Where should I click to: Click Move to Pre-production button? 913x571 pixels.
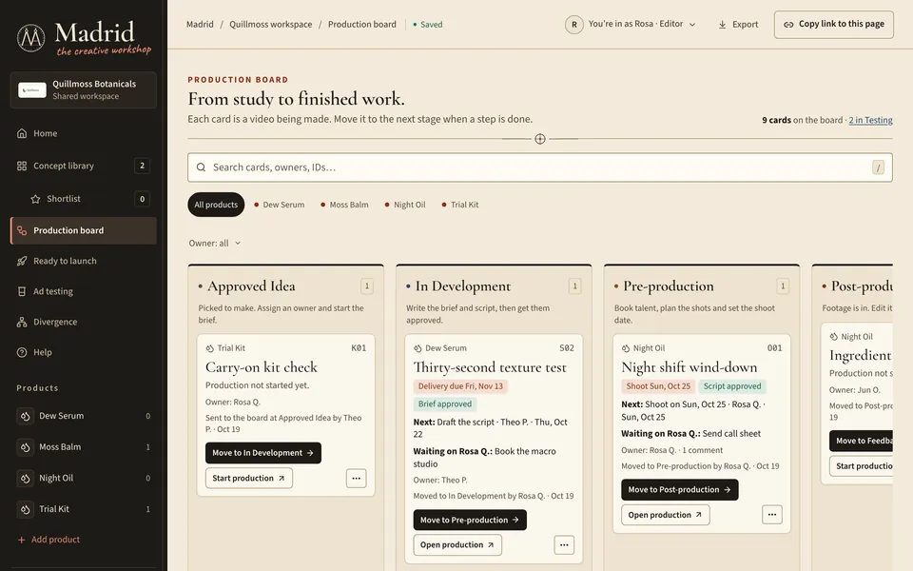[x=470, y=520]
